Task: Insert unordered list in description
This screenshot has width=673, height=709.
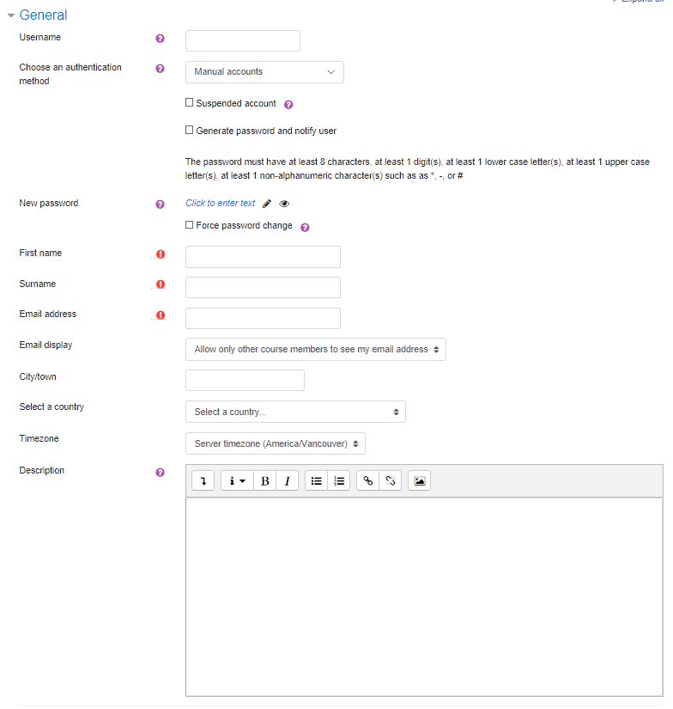Action: pyautogui.click(x=316, y=480)
